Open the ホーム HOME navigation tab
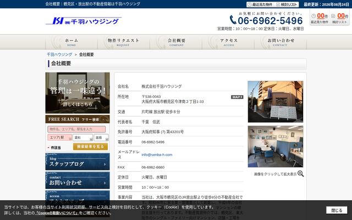Viewport: 352px width, 220px height. click(x=71, y=42)
